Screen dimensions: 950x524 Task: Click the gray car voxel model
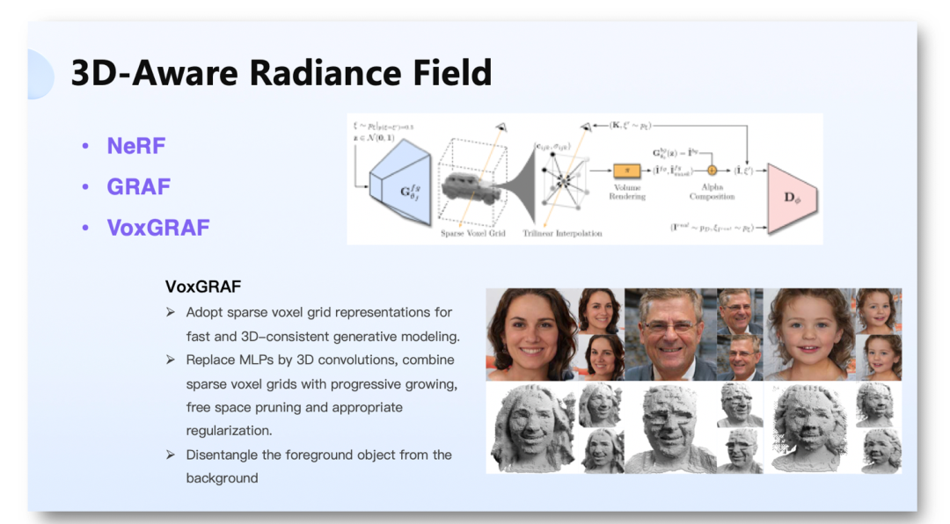(x=471, y=186)
